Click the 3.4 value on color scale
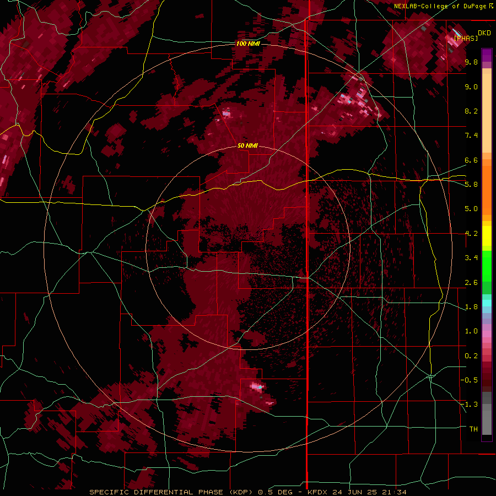This screenshot has height=496, width=496. [x=471, y=258]
